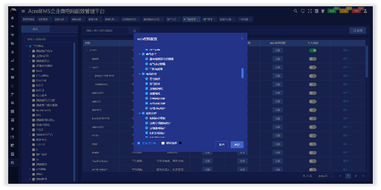Toggle fullscreen using the expand arrows icon
The width and height of the screenshot is (381, 190).
click(x=310, y=11)
